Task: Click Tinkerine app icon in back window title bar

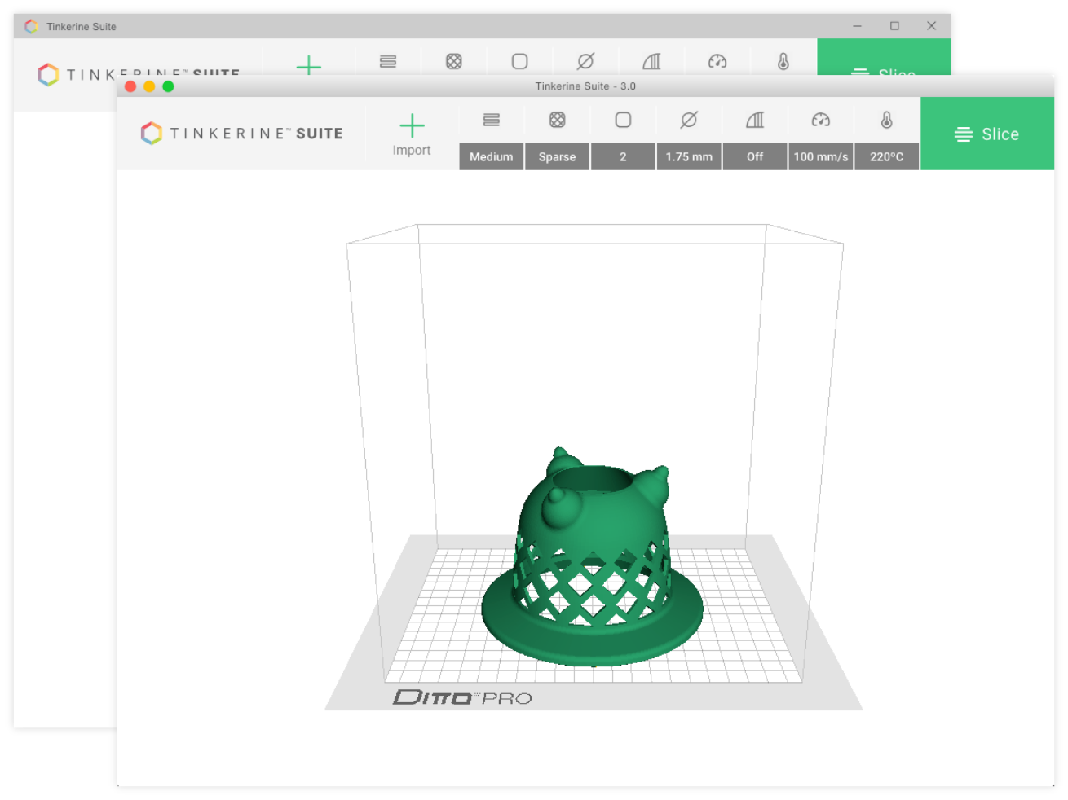Action: coord(31,26)
